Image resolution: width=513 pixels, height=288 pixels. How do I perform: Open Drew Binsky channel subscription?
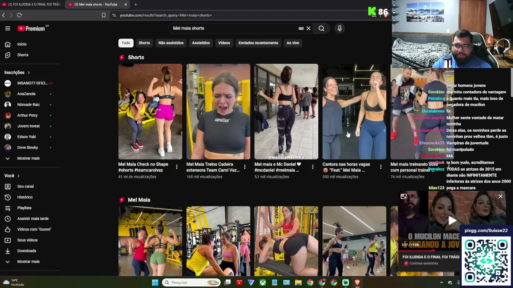tap(28, 148)
